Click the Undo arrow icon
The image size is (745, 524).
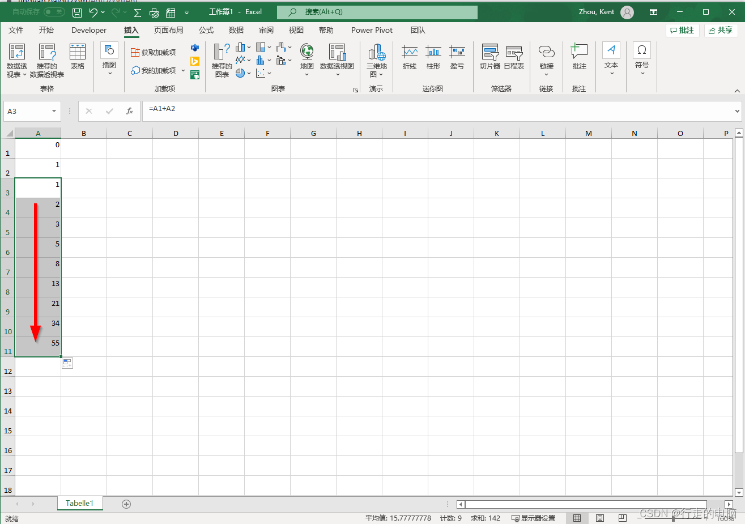(x=93, y=12)
